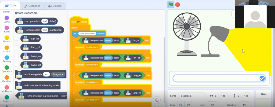
Task: Switch to the Sounds tab
Action: point(55,6)
